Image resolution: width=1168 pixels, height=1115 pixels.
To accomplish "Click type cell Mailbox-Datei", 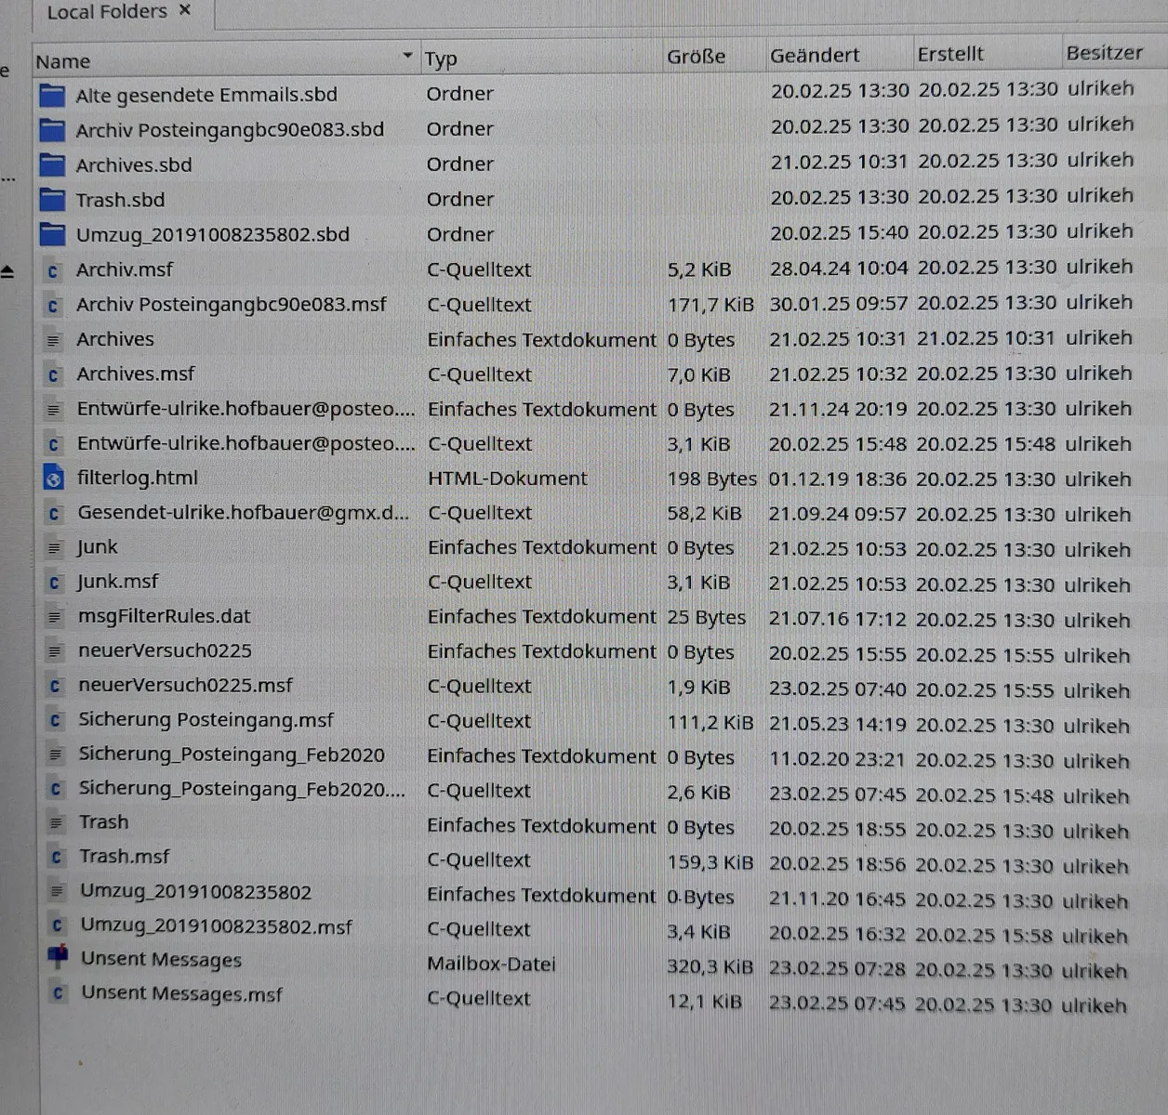I will click(491, 964).
